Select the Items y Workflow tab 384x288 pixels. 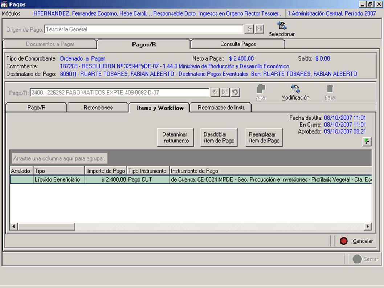(160, 108)
